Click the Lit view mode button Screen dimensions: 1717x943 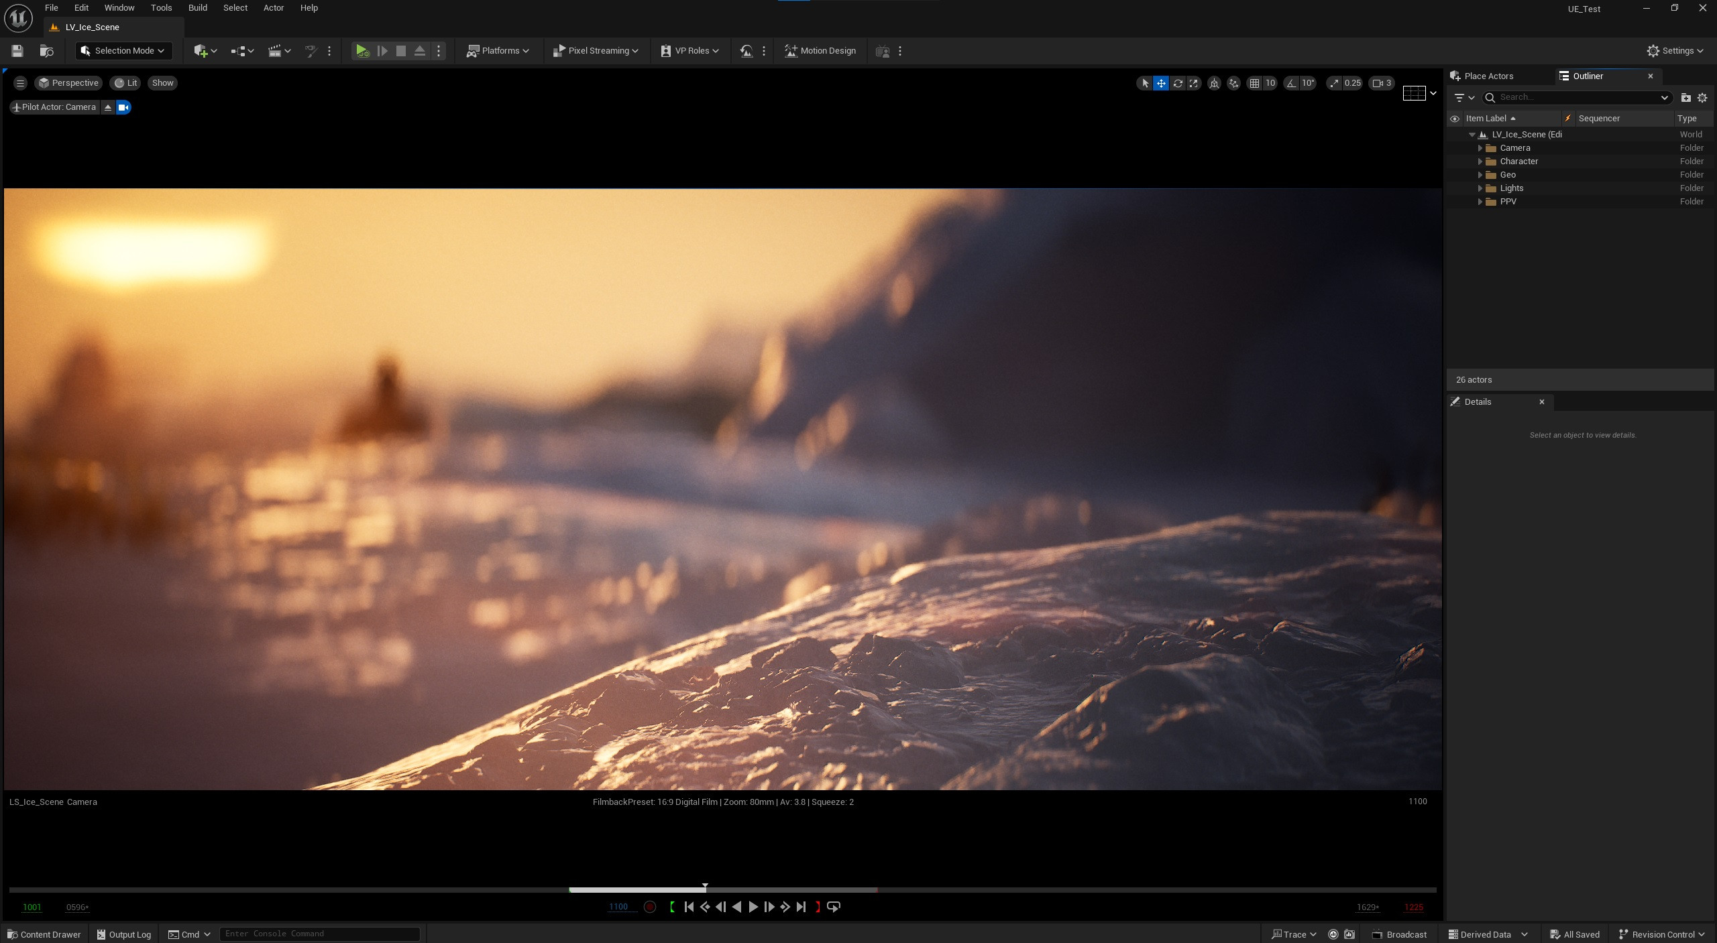(125, 83)
